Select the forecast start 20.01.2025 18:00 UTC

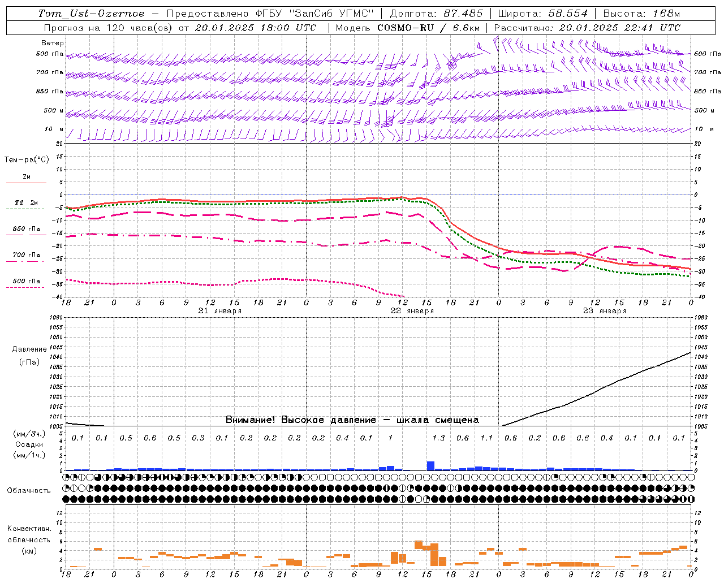256,28
